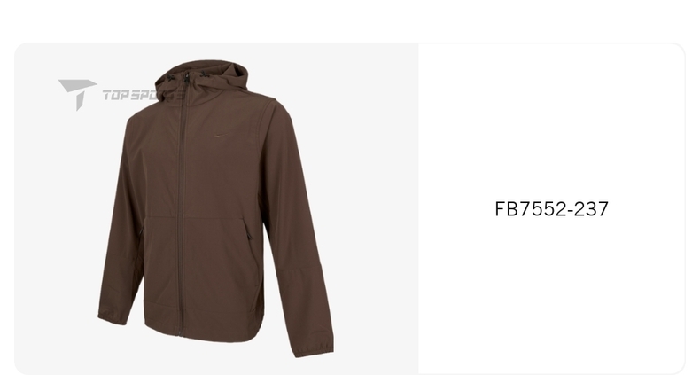Click the jacket's hood
Image resolution: width=700 pixels, height=375 pixels.
tap(202, 82)
